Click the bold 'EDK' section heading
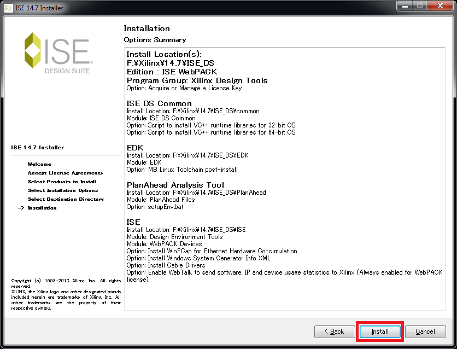Image resolution: width=457 pixels, height=349 pixels. 135,148
